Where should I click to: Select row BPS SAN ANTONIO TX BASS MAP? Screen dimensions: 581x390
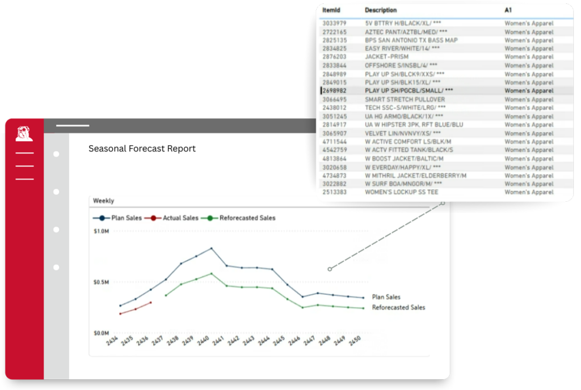click(446, 40)
